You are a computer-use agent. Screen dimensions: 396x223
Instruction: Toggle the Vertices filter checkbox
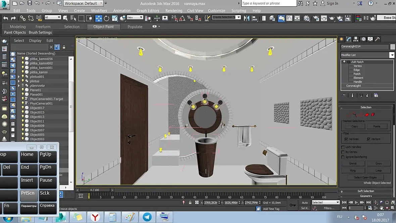pos(346,139)
